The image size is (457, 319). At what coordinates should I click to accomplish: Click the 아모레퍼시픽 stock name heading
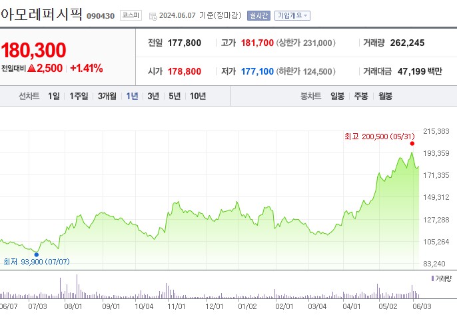click(41, 14)
